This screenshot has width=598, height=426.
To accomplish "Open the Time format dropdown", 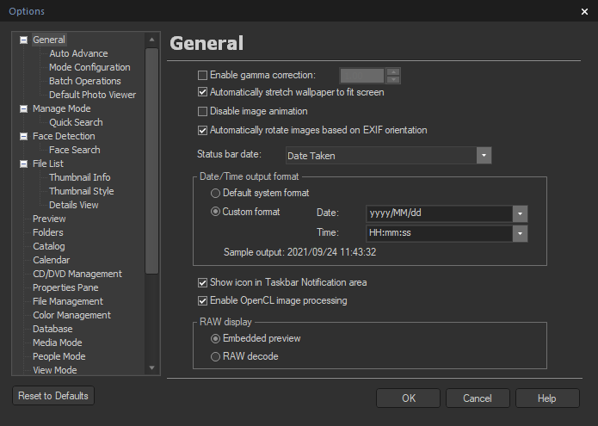I will [x=520, y=233].
